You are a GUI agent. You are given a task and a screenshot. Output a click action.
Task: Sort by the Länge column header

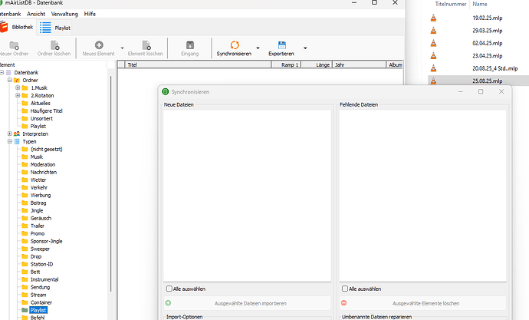click(317, 64)
